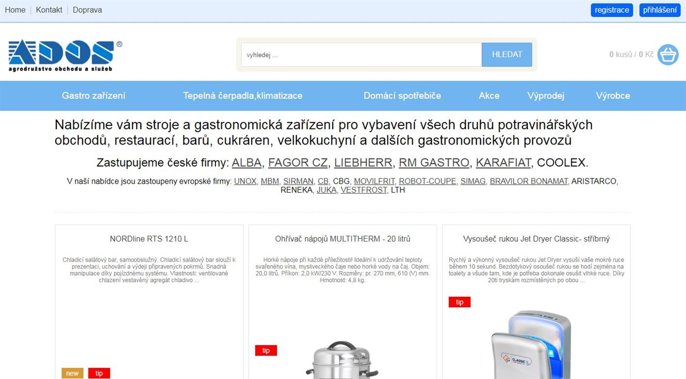Open the Kontakt page
Image resolution: width=686 pixels, height=379 pixels.
click(x=49, y=10)
